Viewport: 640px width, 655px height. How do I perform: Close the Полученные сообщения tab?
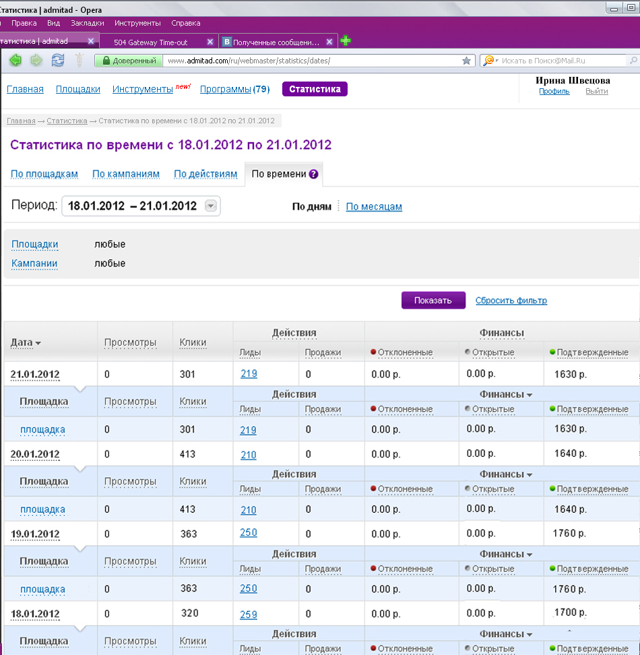click(x=329, y=42)
